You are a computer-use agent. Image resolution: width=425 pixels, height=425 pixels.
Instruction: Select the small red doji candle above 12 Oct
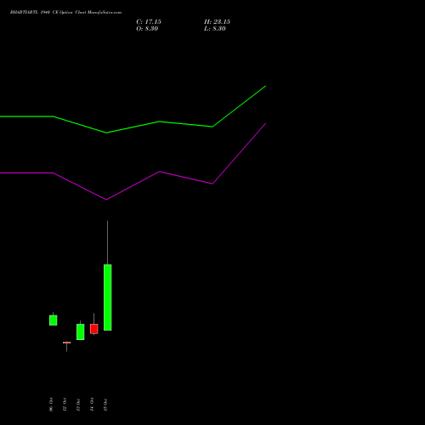point(67,343)
